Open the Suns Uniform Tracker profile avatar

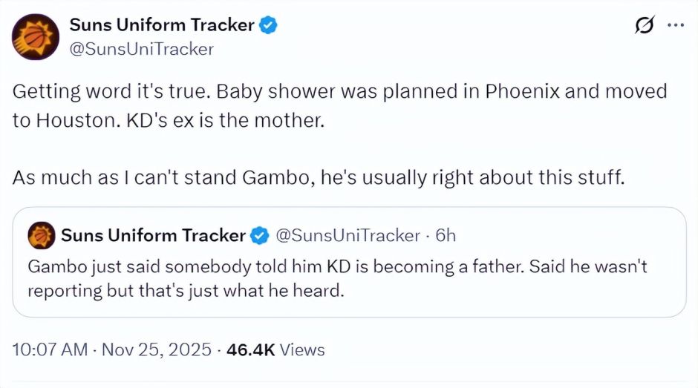(36, 36)
